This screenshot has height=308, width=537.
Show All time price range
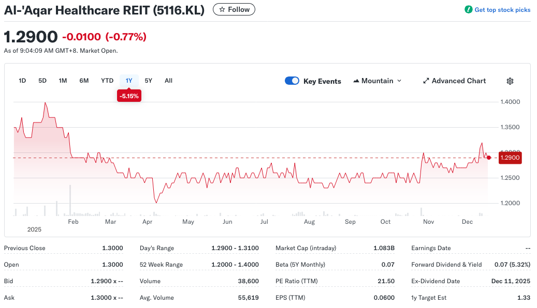168,81
